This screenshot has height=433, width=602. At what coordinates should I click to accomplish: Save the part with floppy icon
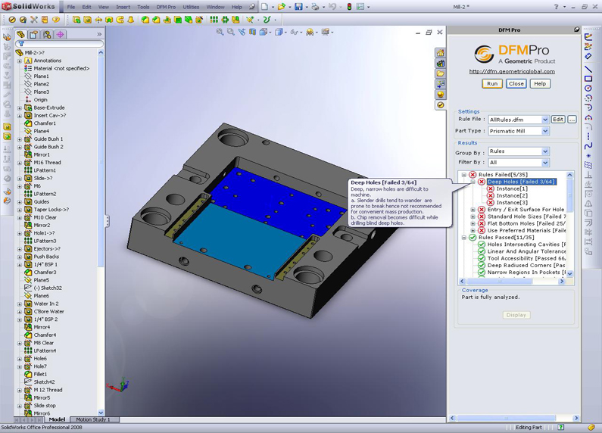coord(298,7)
